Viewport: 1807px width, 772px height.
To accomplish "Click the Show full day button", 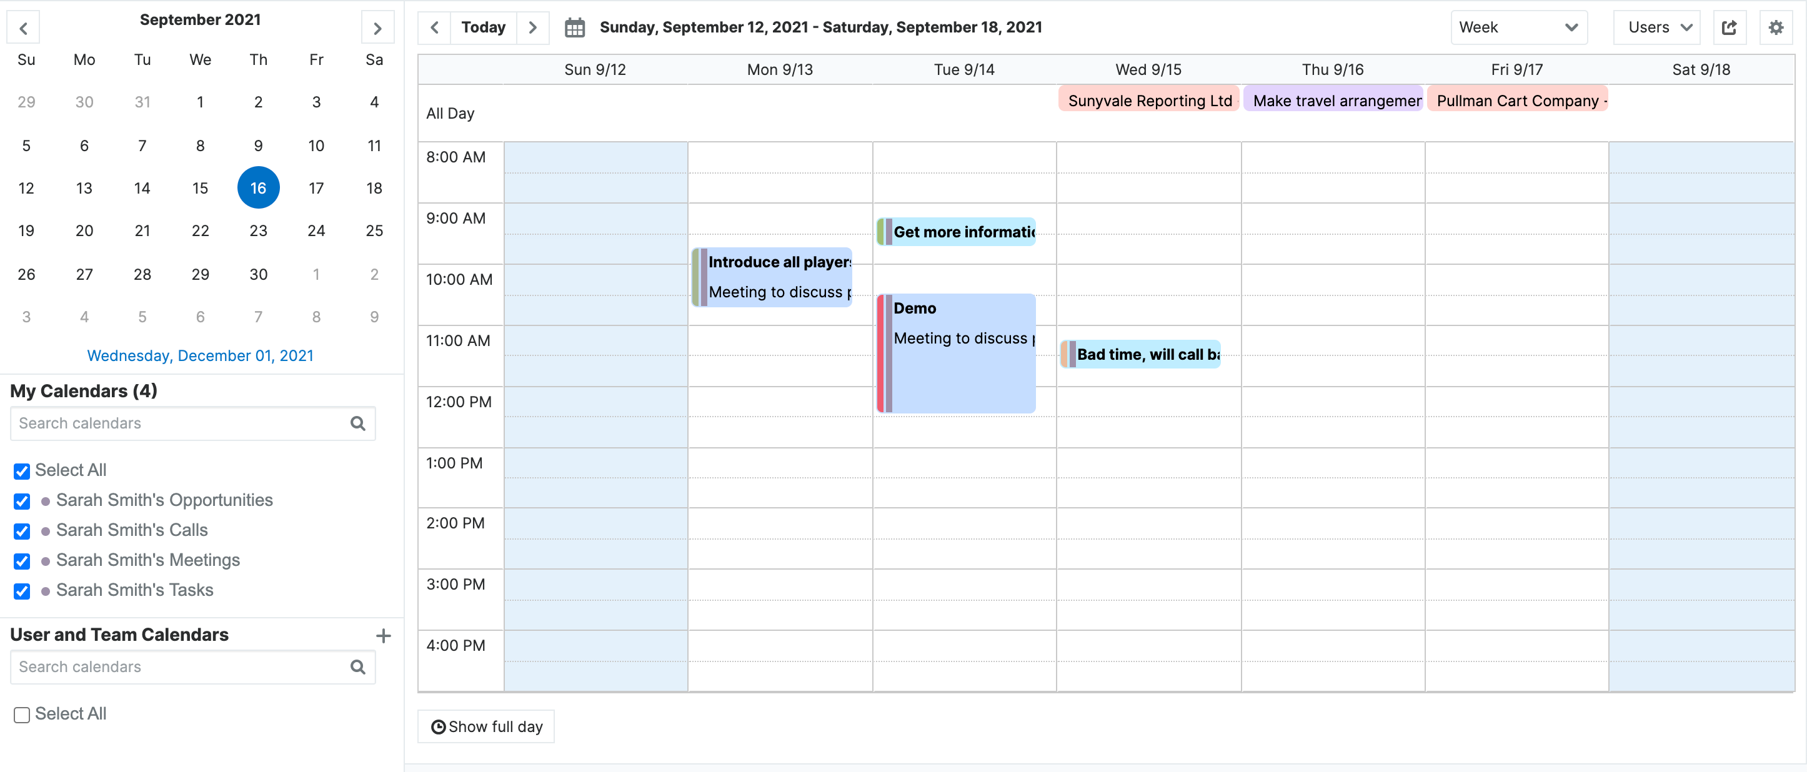I will click(x=485, y=726).
